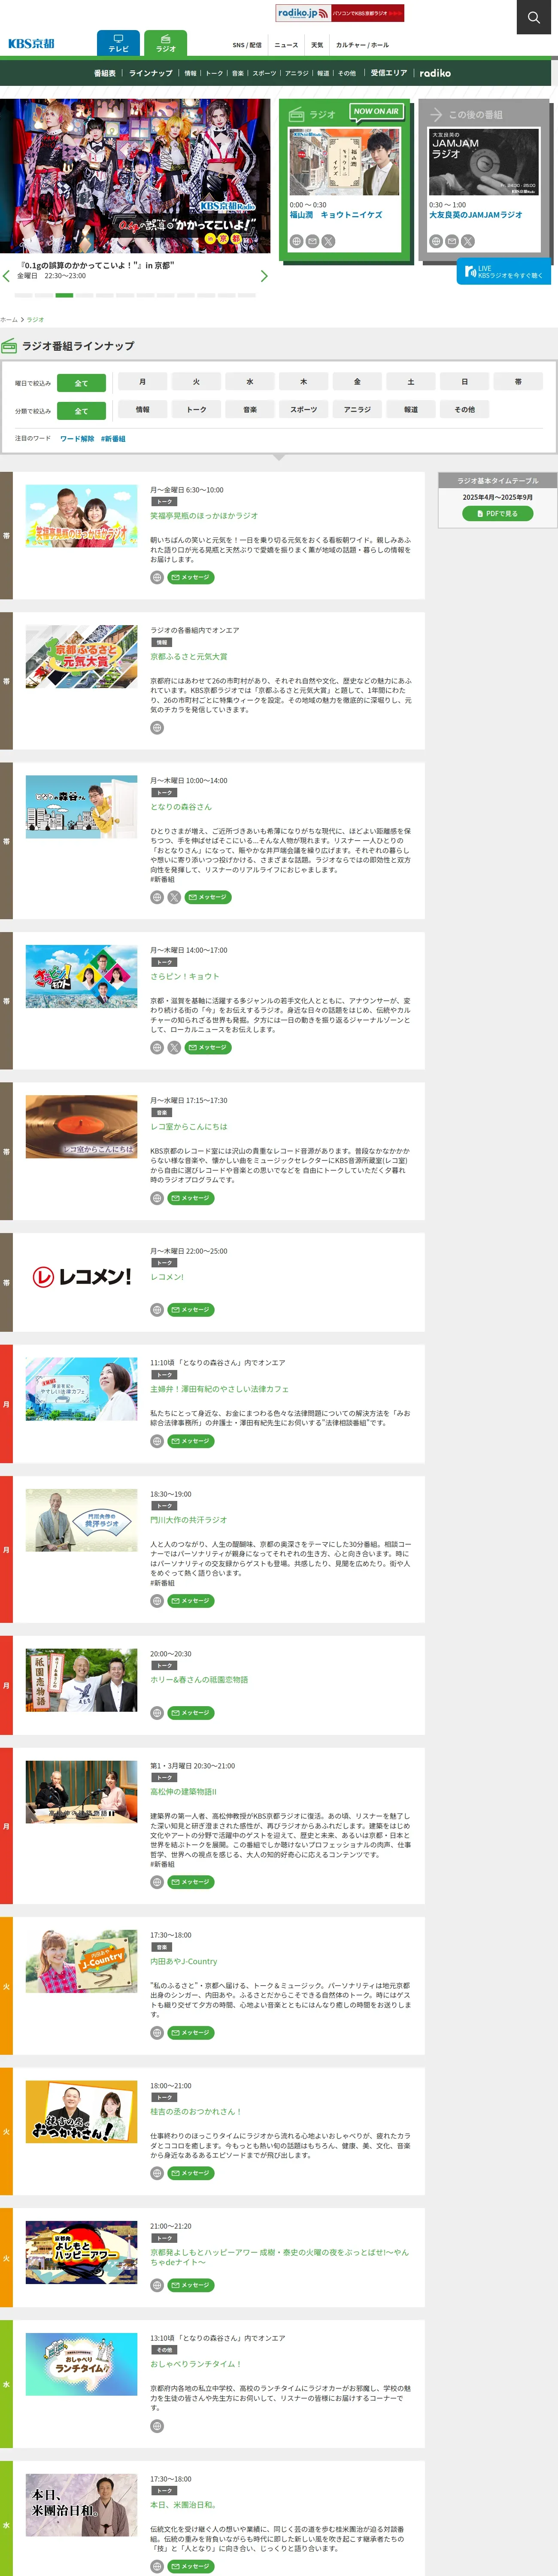Filter lineup by 日 day

464,381
